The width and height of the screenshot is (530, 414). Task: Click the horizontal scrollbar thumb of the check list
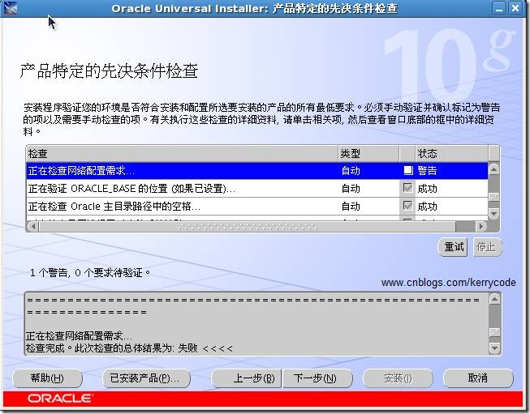click(x=248, y=227)
